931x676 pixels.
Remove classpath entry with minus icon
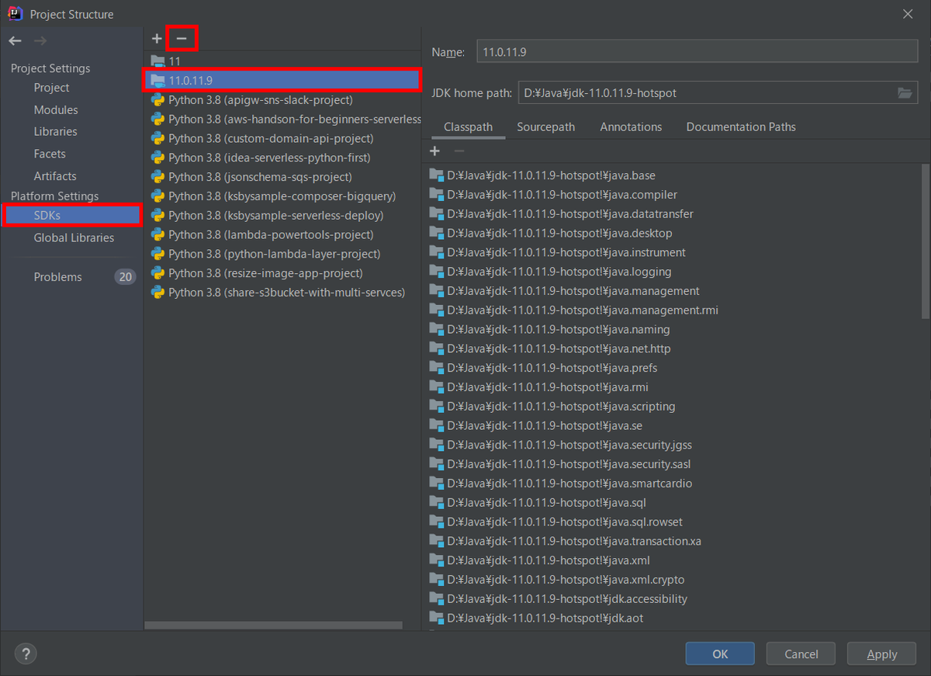(x=459, y=151)
